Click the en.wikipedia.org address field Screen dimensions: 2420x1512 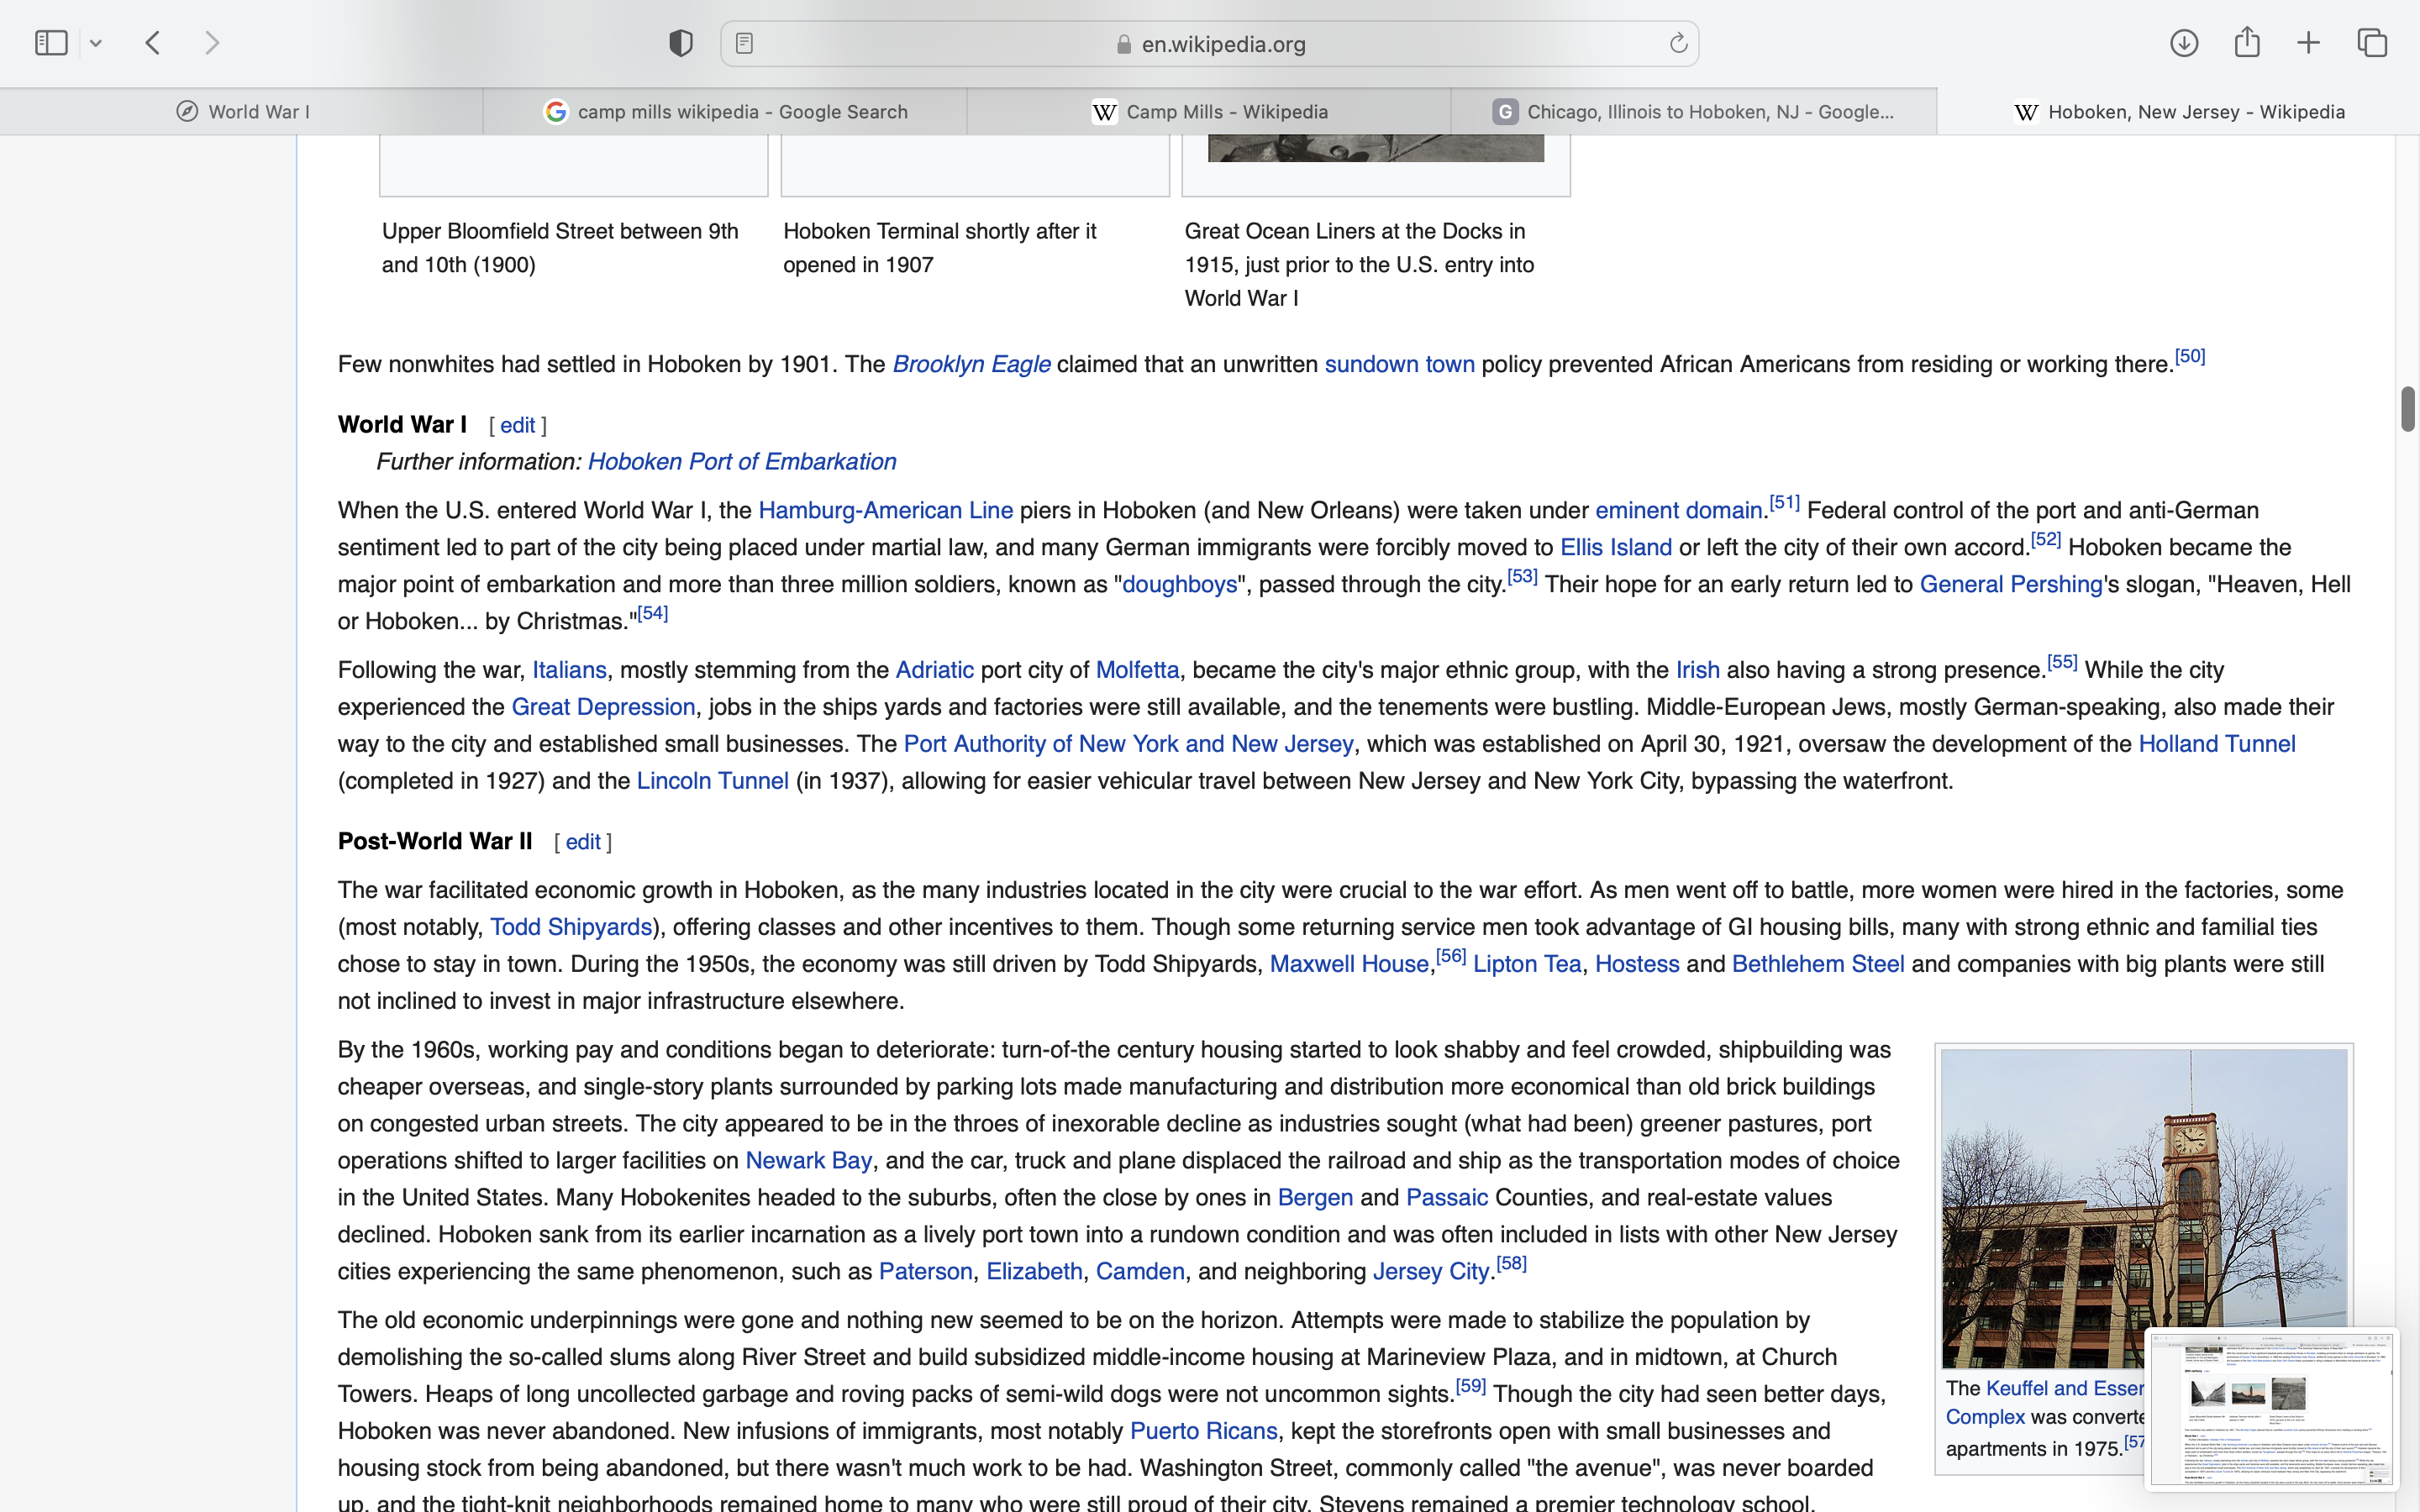click(x=1222, y=44)
